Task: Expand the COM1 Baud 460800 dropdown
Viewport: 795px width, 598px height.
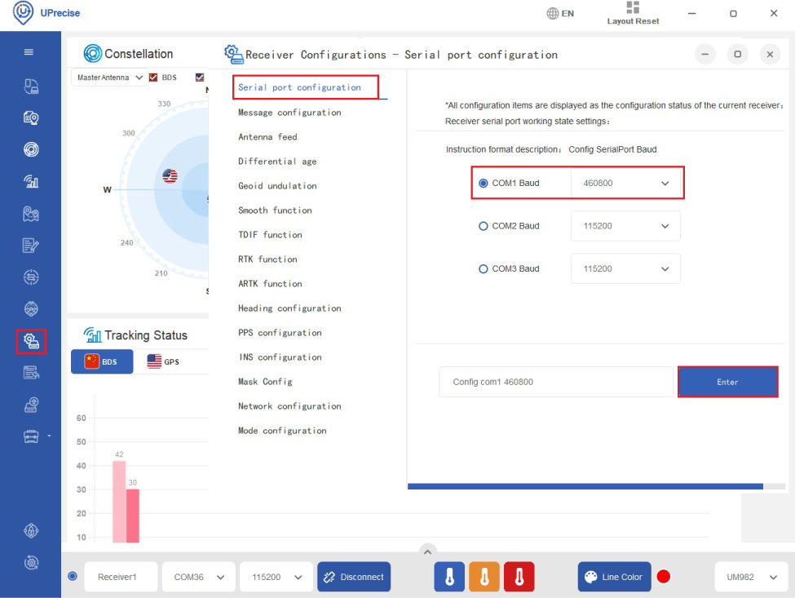Action: click(625, 184)
